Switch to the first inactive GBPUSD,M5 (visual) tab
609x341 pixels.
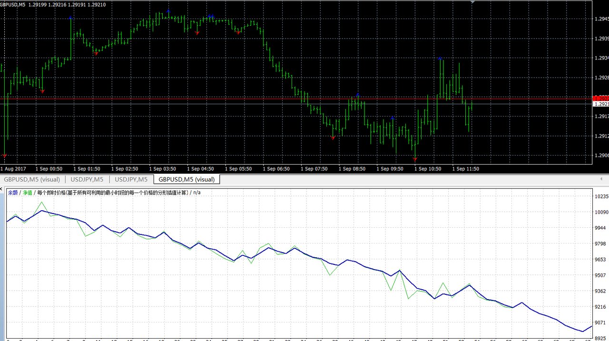click(32, 179)
